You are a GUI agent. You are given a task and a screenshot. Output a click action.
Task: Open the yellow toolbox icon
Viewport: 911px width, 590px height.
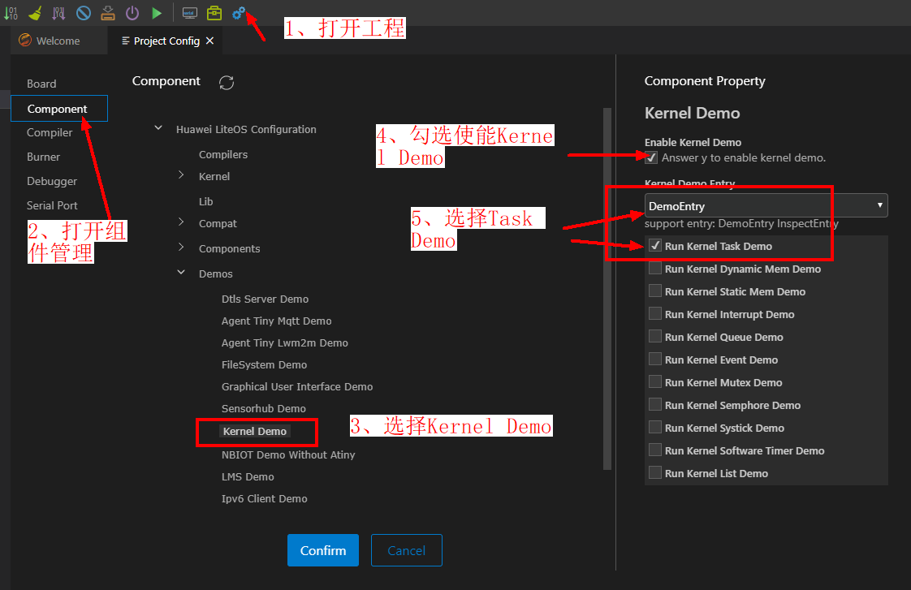pyautogui.click(x=214, y=13)
